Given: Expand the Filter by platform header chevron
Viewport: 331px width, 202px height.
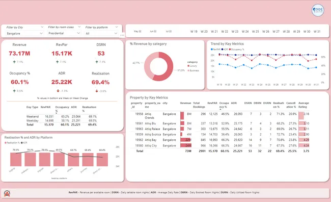Looking at the screenshot, I should click(x=117, y=27).
